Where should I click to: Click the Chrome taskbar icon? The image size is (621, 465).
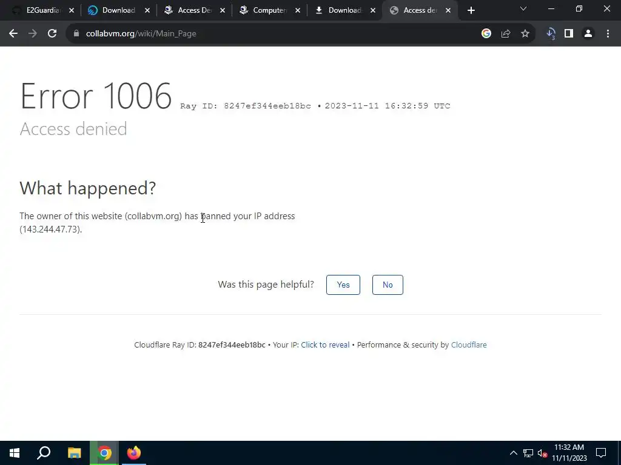[104, 453]
